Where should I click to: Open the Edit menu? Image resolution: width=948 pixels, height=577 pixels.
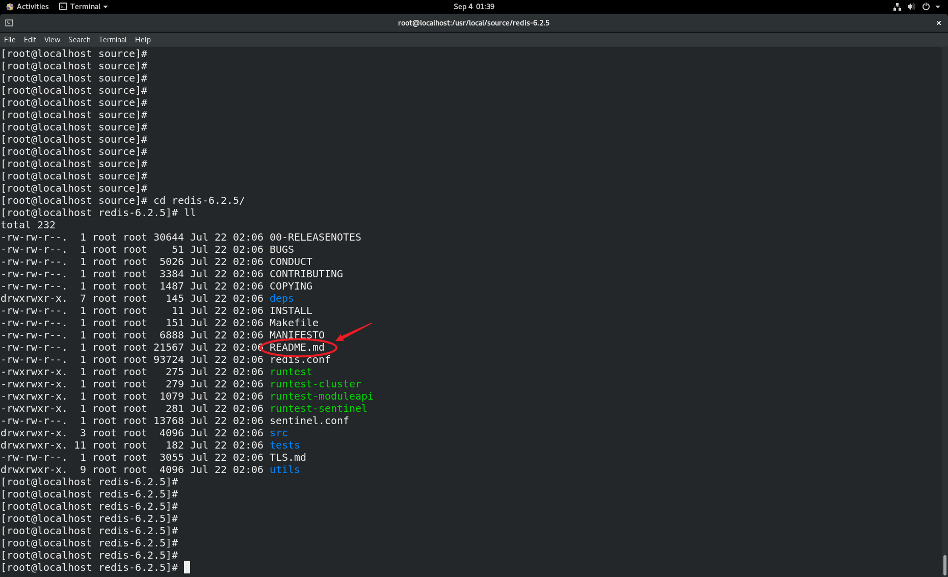coord(30,40)
